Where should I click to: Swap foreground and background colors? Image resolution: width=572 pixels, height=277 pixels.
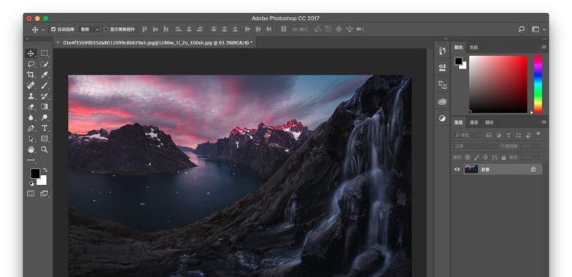(x=45, y=170)
